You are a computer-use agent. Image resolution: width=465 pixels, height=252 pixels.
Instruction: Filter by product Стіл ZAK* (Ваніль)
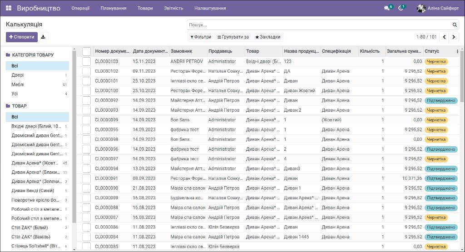[37, 237]
